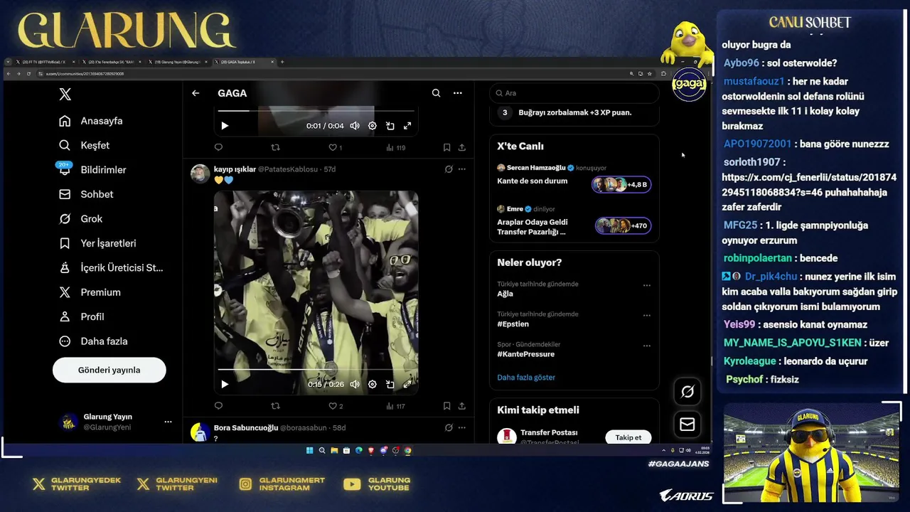Screen dimensions: 910x512
Task: Open Yer İşaretleri bookmarks
Action: point(97,243)
